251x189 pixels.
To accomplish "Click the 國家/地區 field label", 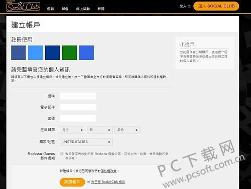I will (x=47, y=141).
